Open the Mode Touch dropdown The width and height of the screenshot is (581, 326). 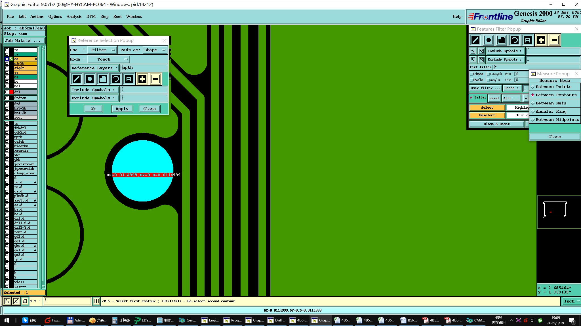(108, 59)
